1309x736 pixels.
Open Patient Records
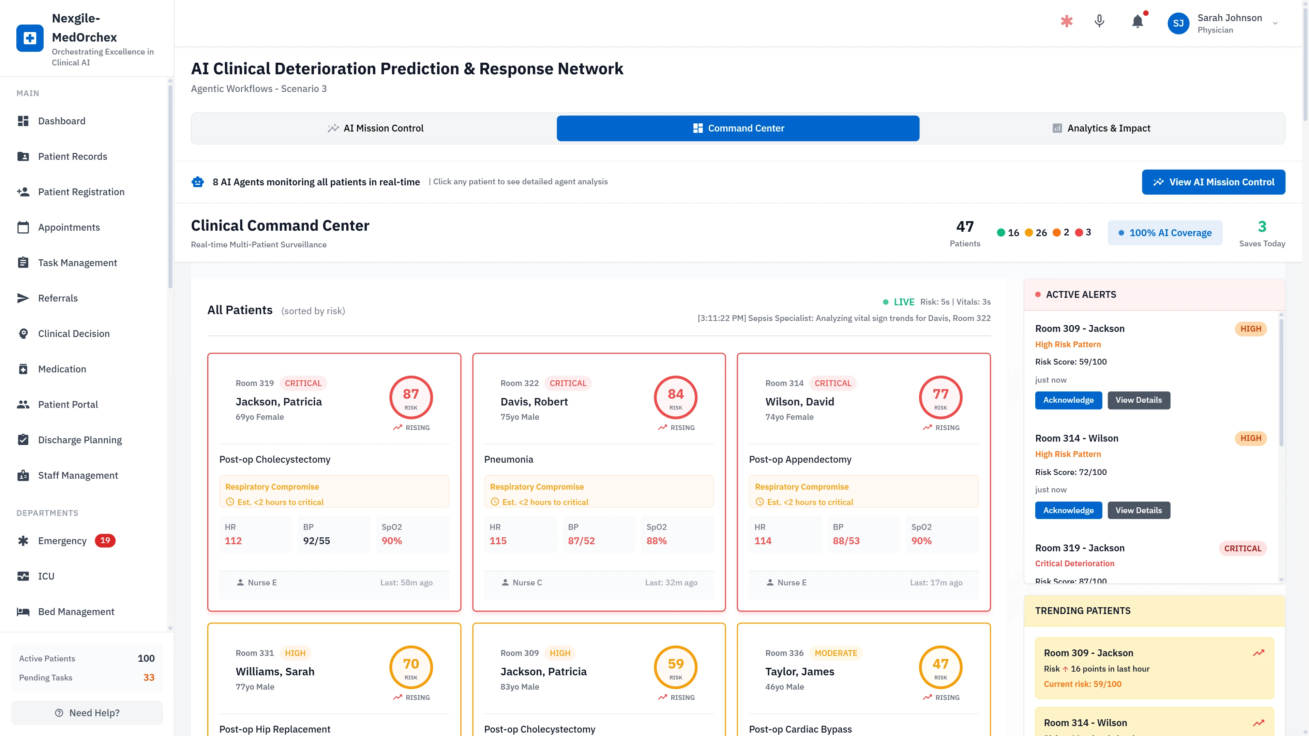pyautogui.click(x=72, y=156)
